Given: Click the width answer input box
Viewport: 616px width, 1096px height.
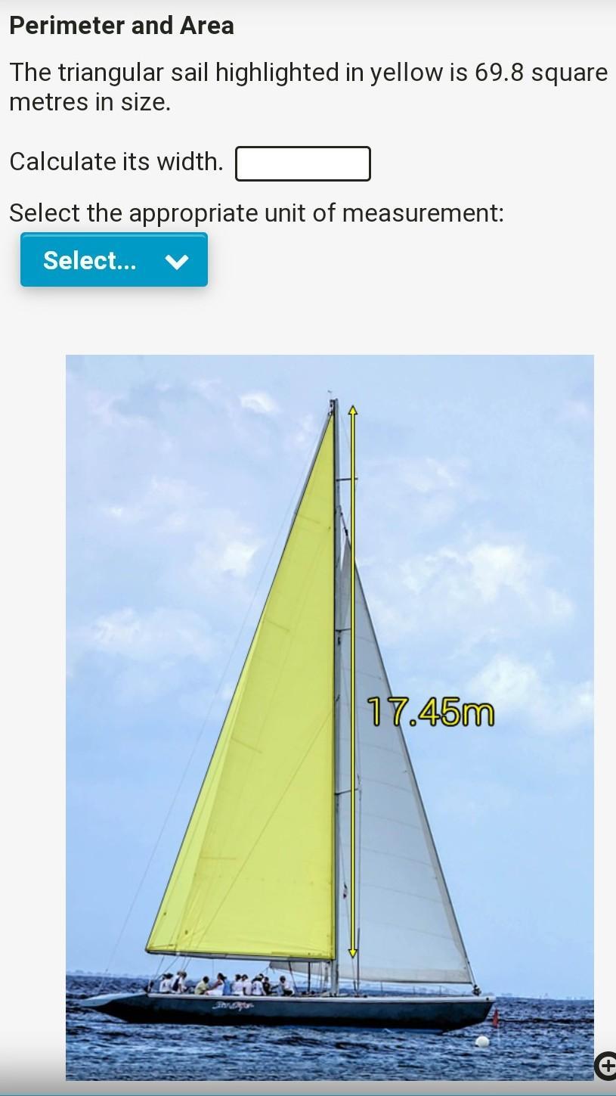Looking at the screenshot, I should coord(303,163).
